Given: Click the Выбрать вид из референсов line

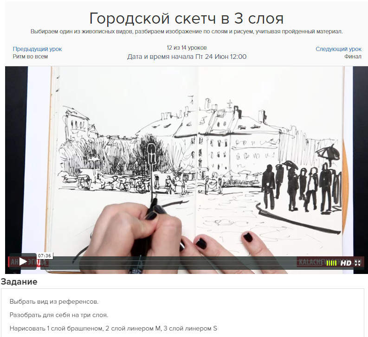Looking at the screenshot, I should 54,302.
